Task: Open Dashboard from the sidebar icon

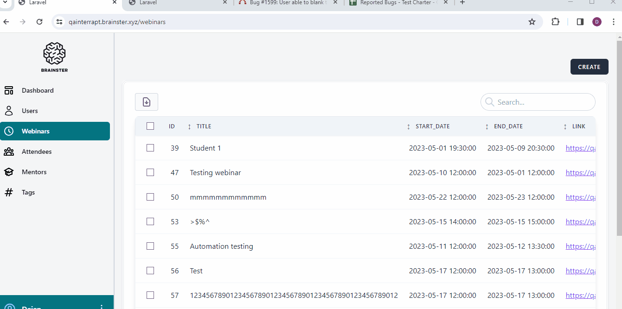Action: click(9, 90)
